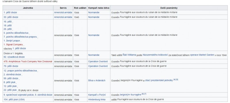Click Operation Overlord in 79. pěší divize row
230x103 pixels.
pos(98,66)
